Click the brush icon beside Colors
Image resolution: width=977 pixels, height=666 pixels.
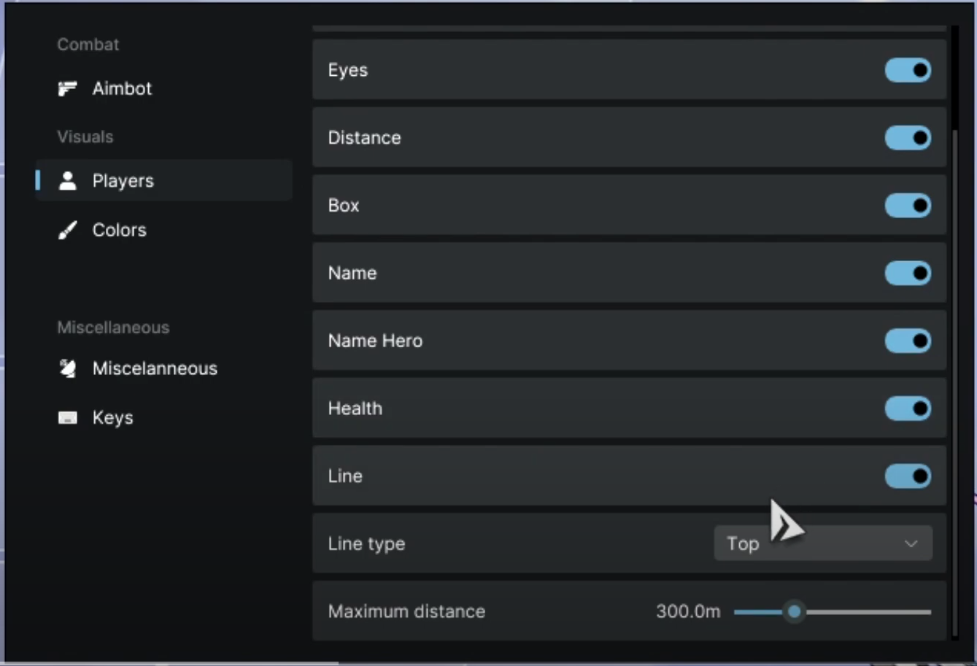[67, 231]
